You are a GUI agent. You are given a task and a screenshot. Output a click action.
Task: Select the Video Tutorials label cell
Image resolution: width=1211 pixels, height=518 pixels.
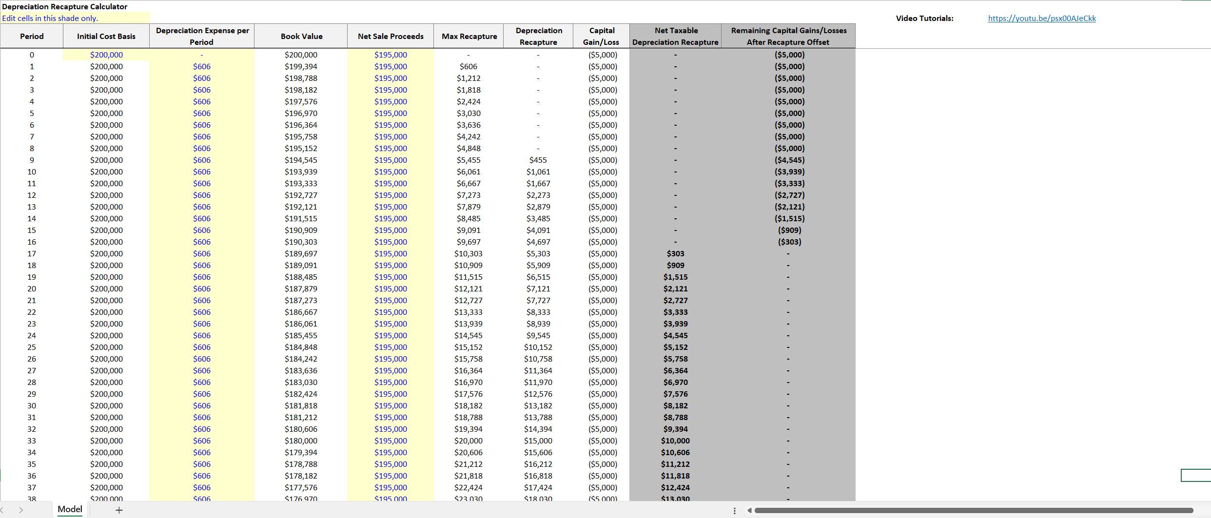click(925, 18)
